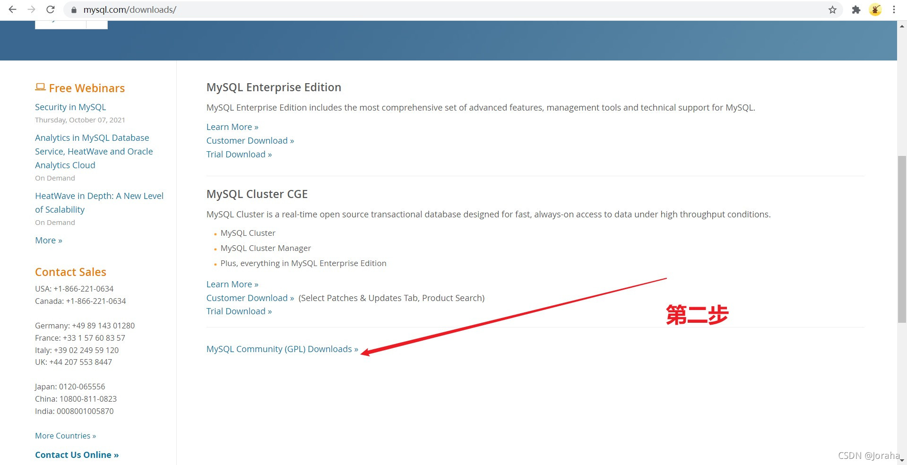The image size is (907, 465).
Task: Click the Germany: +49 89 143 01280 number
Action: [85, 326]
